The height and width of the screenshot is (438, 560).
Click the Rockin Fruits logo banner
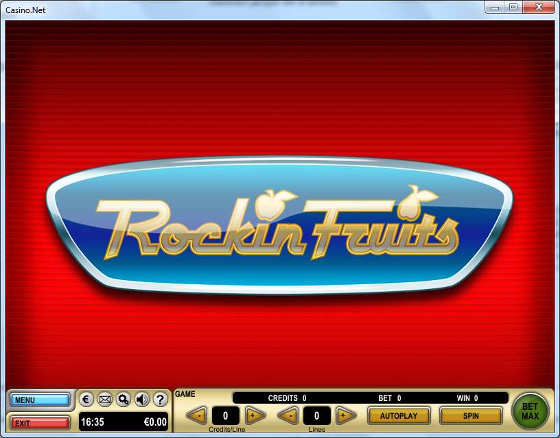click(279, 225)
